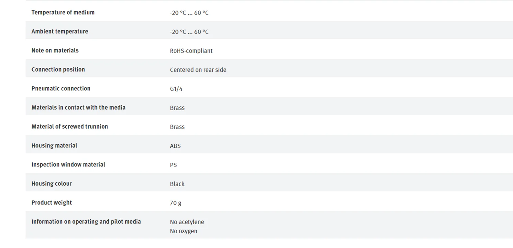The image size is (513, 248).
Task: Select Brass value for screwed trunnion
Action: (x=177, y=127)
